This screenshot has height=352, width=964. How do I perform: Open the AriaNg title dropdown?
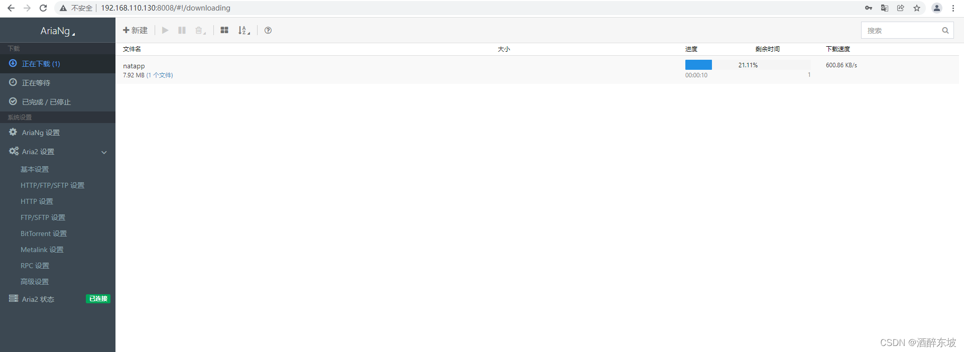pyautogui.click(x=58, y=31)
